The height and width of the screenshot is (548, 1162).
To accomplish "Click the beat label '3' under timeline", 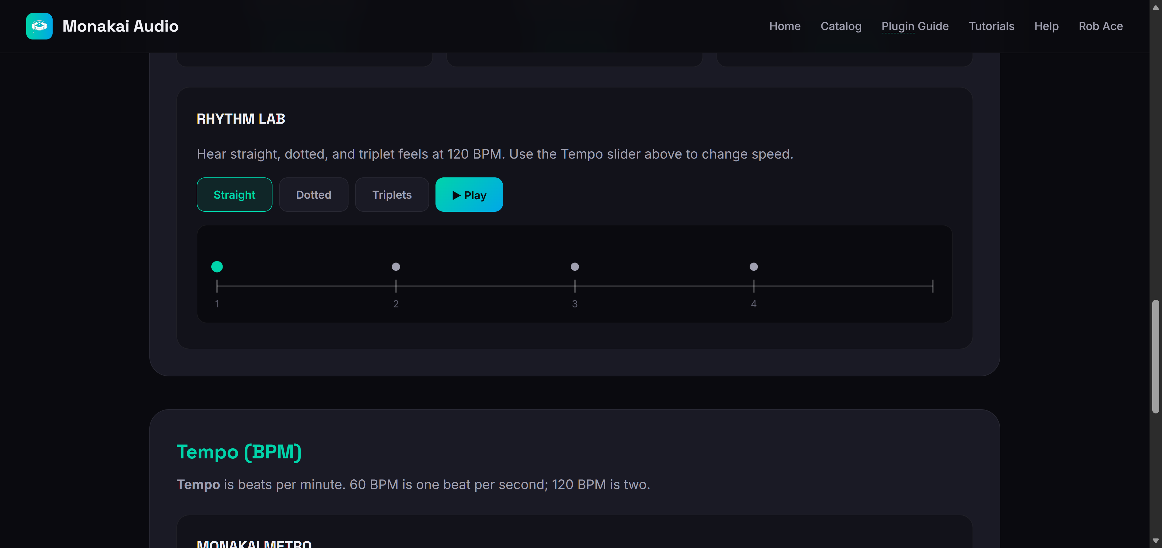I will click(x=575, y=304).
